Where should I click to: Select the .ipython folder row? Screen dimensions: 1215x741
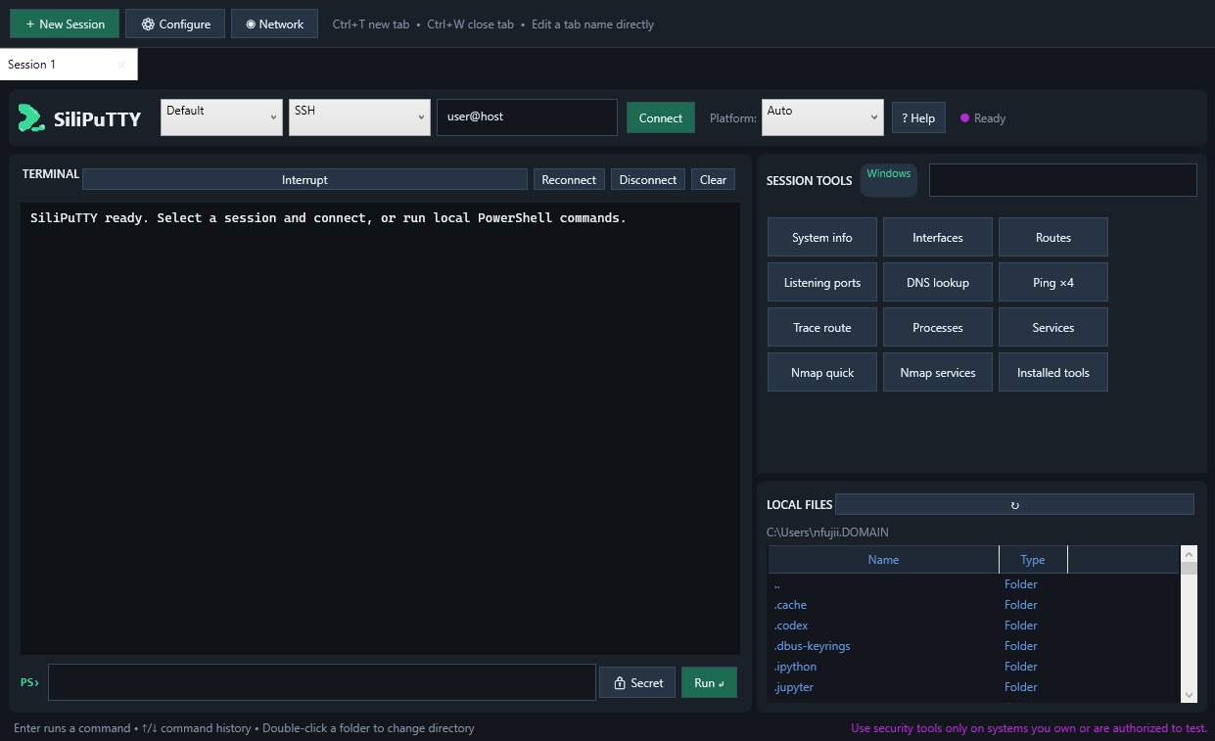tap(974, 667)
